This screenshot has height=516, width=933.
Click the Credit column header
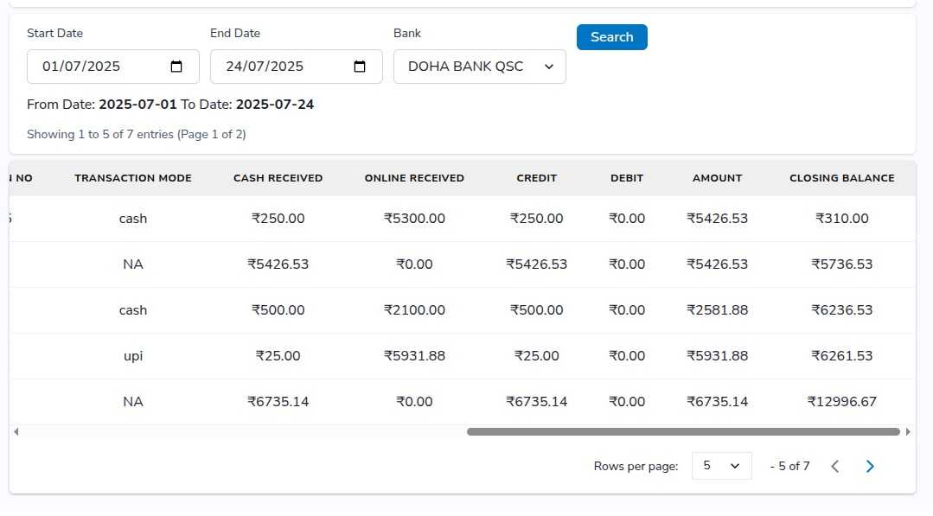tap(536, 178)
